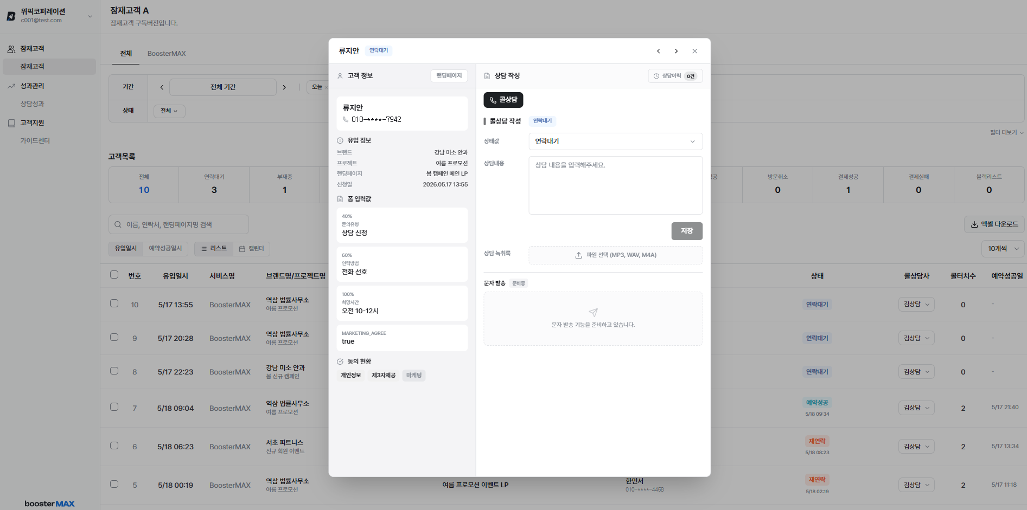Click the 유입 정보 info icon

340,140
